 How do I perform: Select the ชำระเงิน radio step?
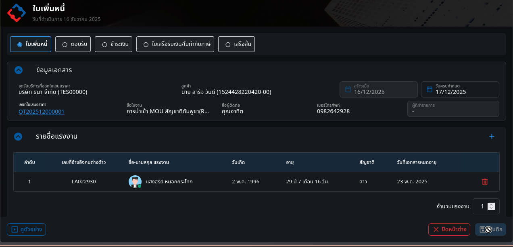coord(104,44)
